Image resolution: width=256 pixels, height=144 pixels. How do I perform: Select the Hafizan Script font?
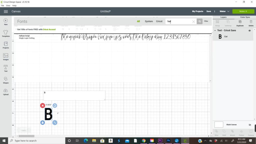[x=112, y=37]
